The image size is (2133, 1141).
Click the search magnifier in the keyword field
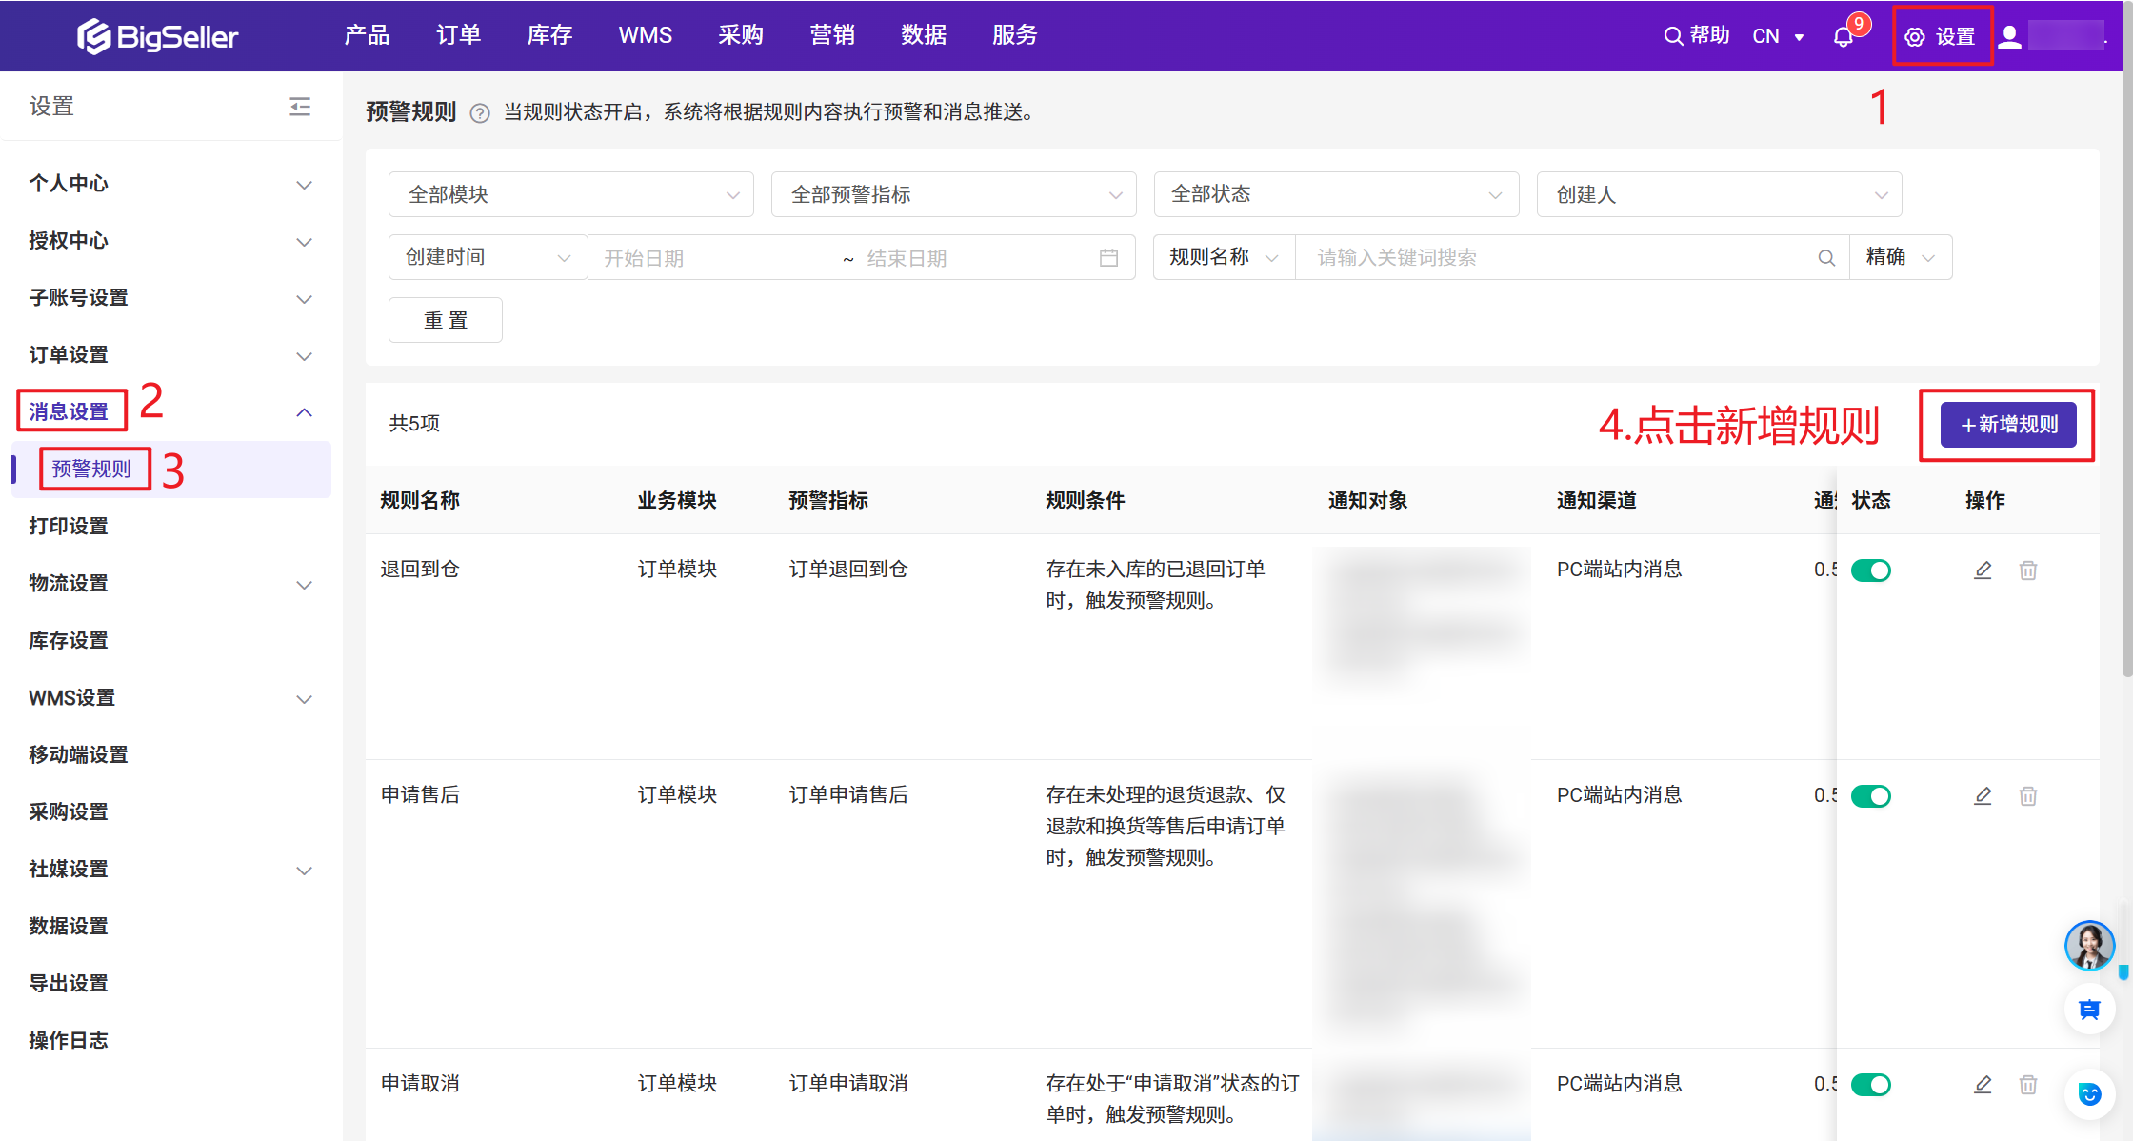pos(1825,258)
